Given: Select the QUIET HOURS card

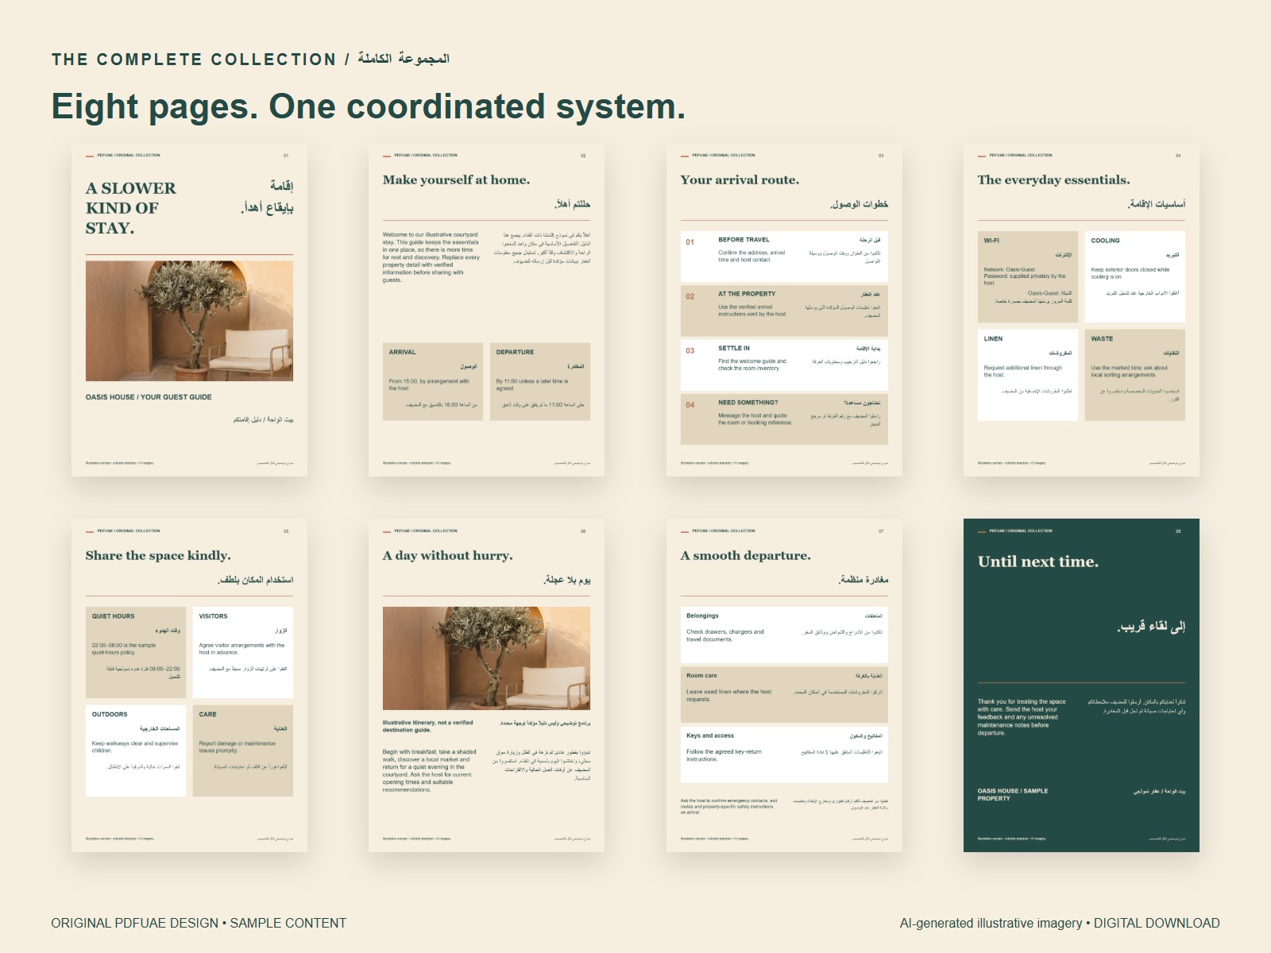Looking at the screenshot, I should (136, 652).
